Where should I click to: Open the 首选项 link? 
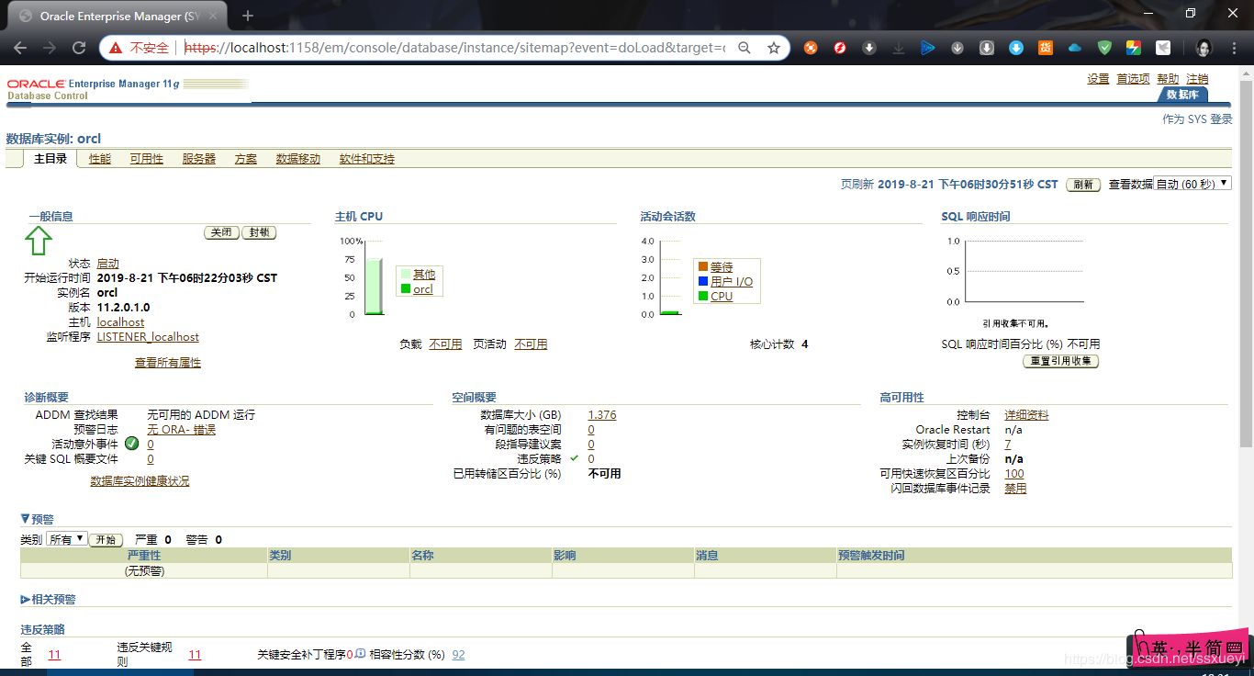(1133, 79)
